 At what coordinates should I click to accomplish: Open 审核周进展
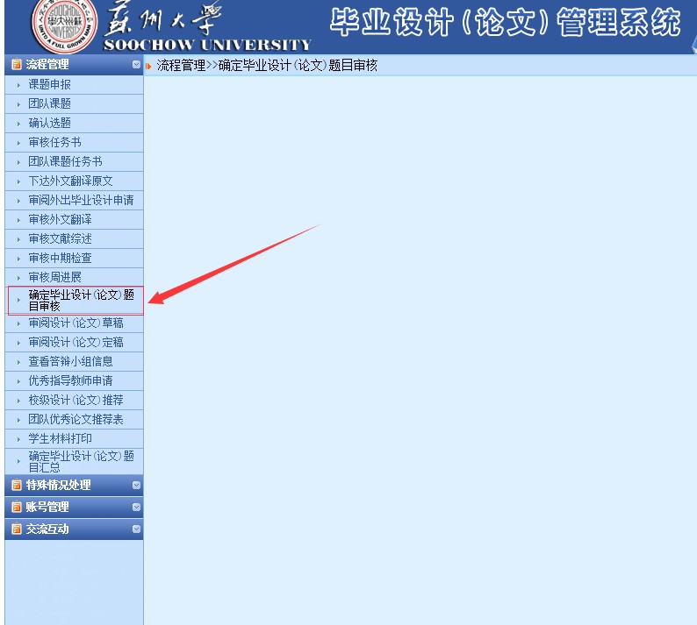coord(54,277)
